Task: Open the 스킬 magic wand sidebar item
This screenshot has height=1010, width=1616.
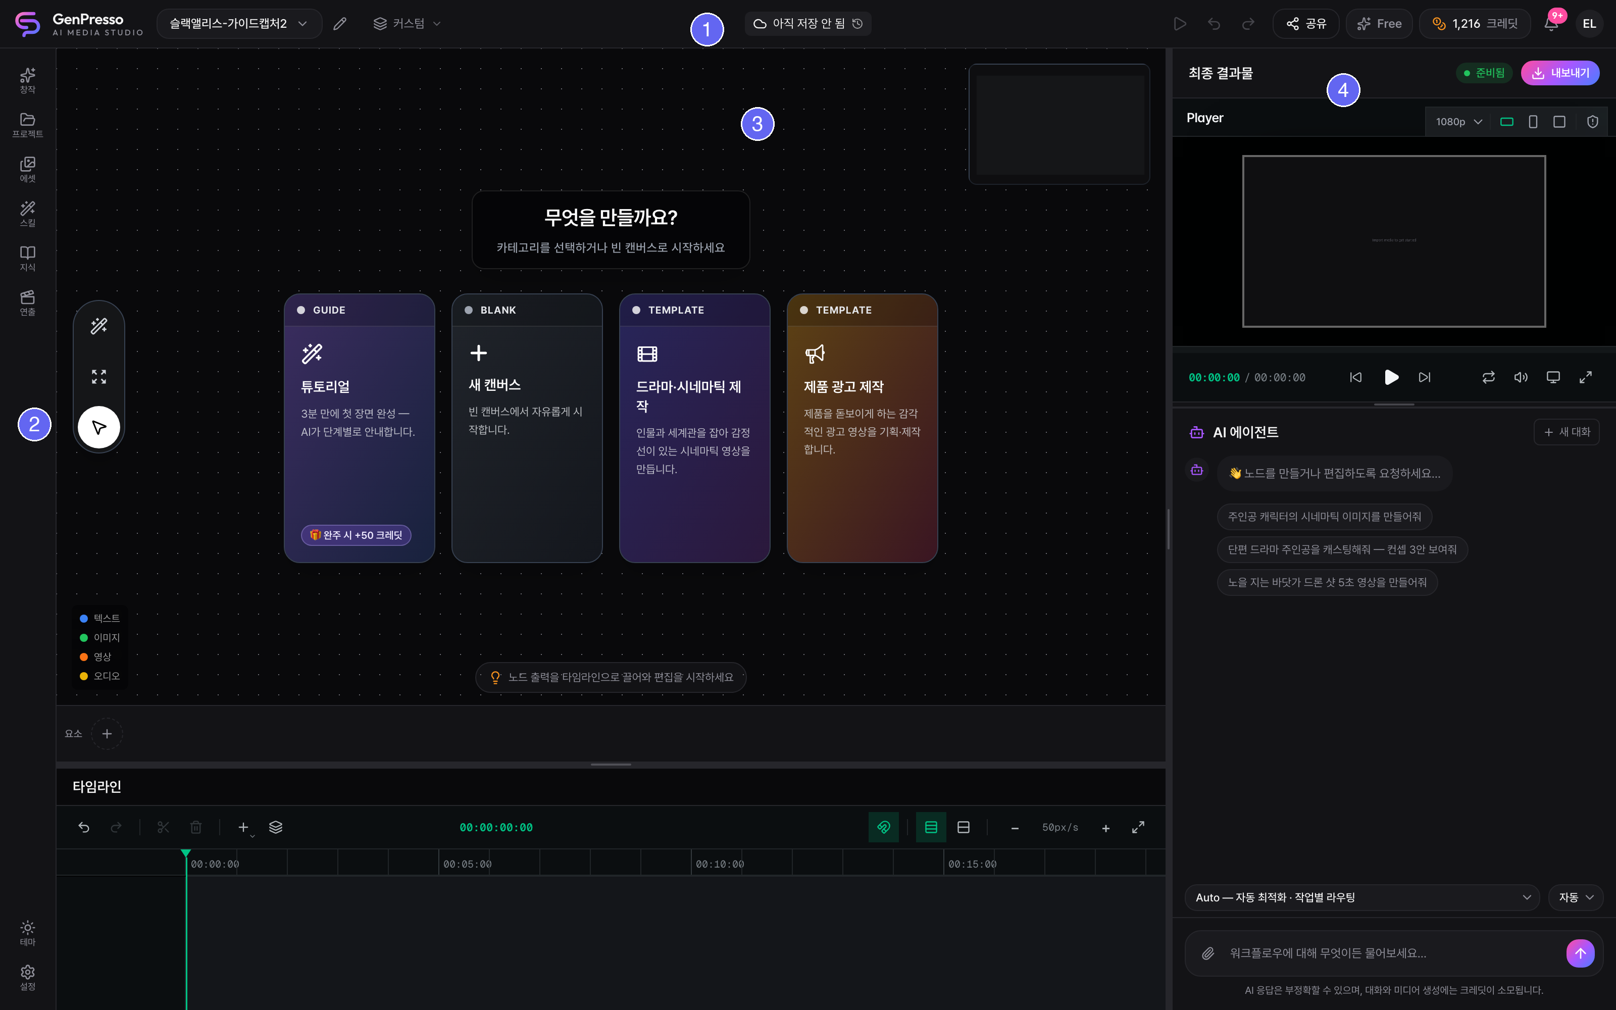Action: (x=27, y=214)
